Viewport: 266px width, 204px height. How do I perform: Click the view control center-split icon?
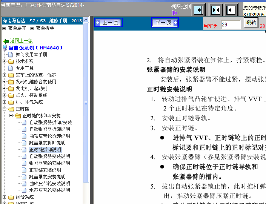215,10
